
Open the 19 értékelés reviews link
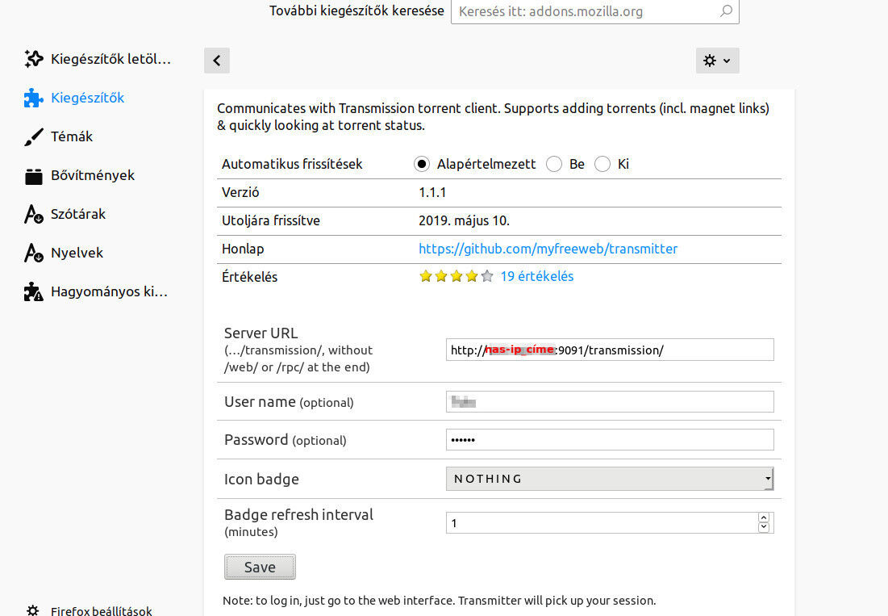(537, 277)
